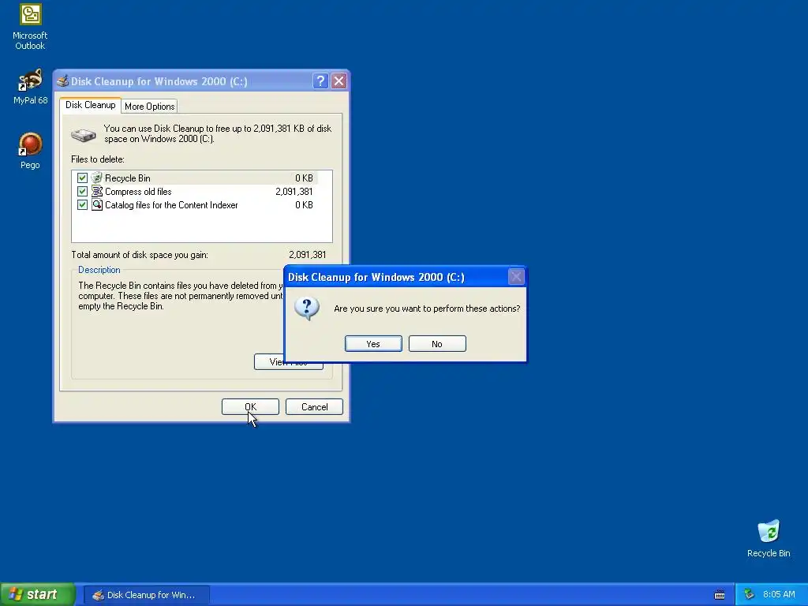This screenshot has height=606, width=808.
Task: Click the "Description" group label
Action: 99,270
